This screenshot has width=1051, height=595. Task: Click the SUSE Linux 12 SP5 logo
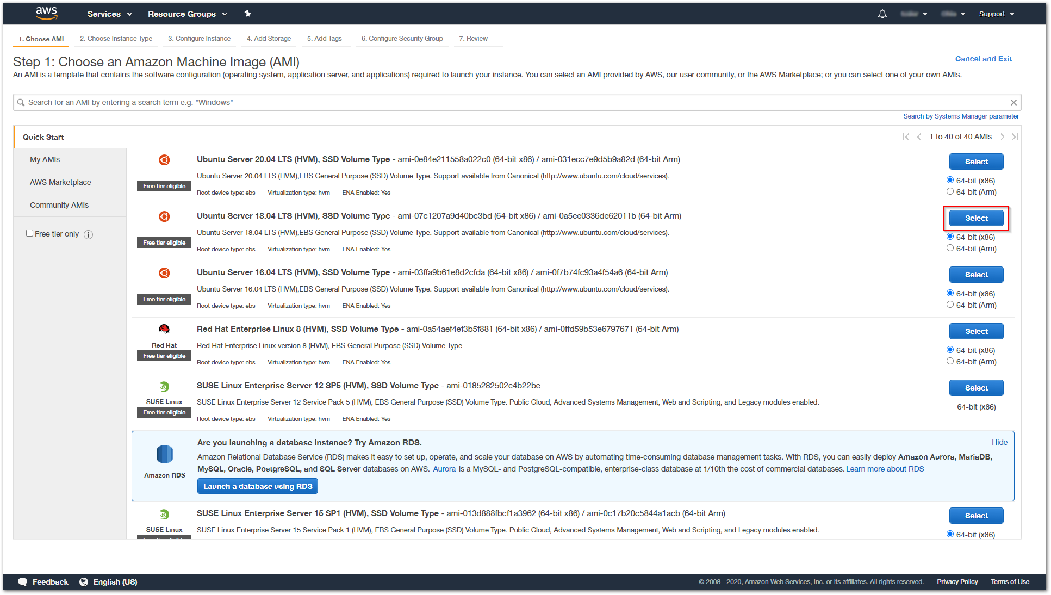(x=164, y=387)
